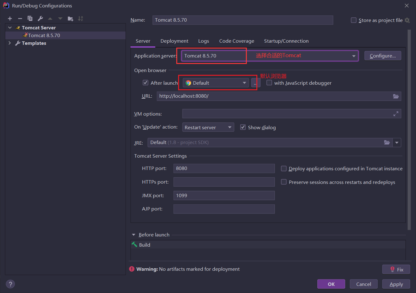Click the Add New Configuration plus icon

pyautogui.click(x=10, y=19)
